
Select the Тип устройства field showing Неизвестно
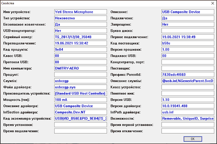point(80,18)
